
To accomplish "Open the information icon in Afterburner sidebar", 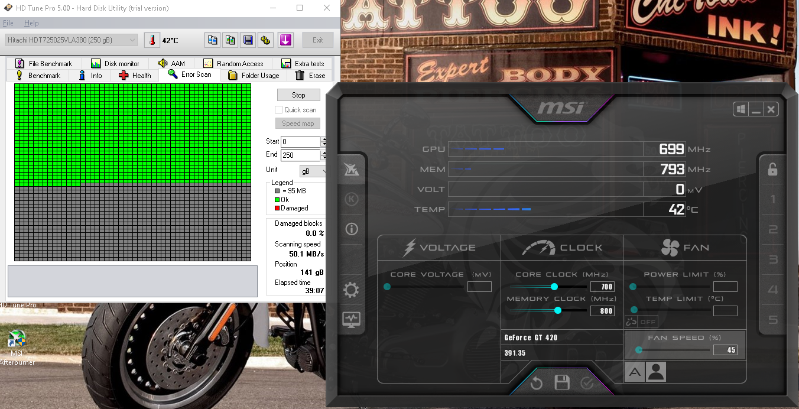I will point(352,229).
